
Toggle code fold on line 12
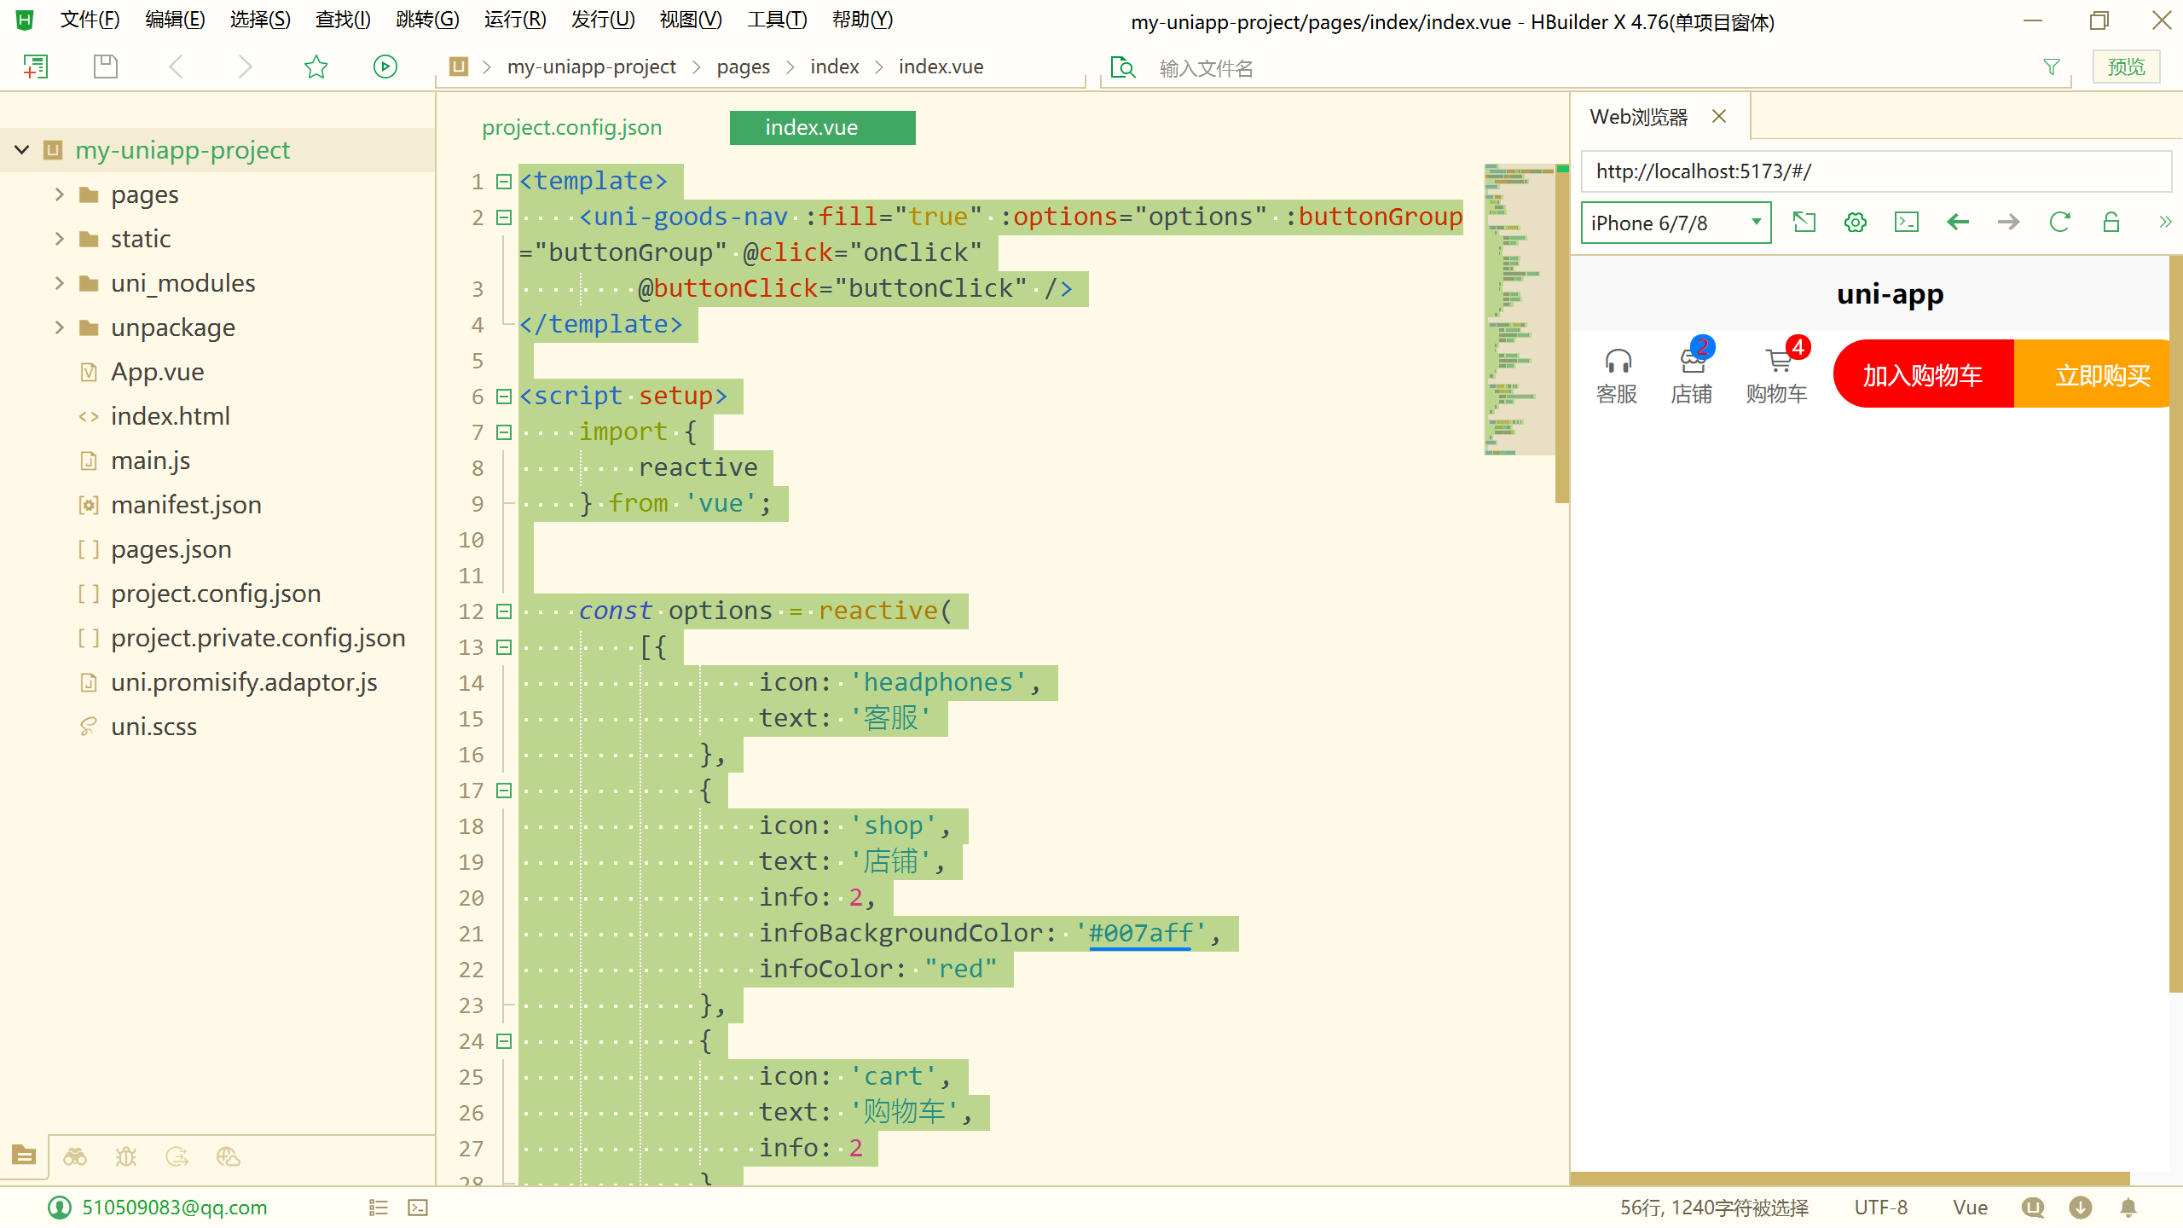[x=504, y=611]
